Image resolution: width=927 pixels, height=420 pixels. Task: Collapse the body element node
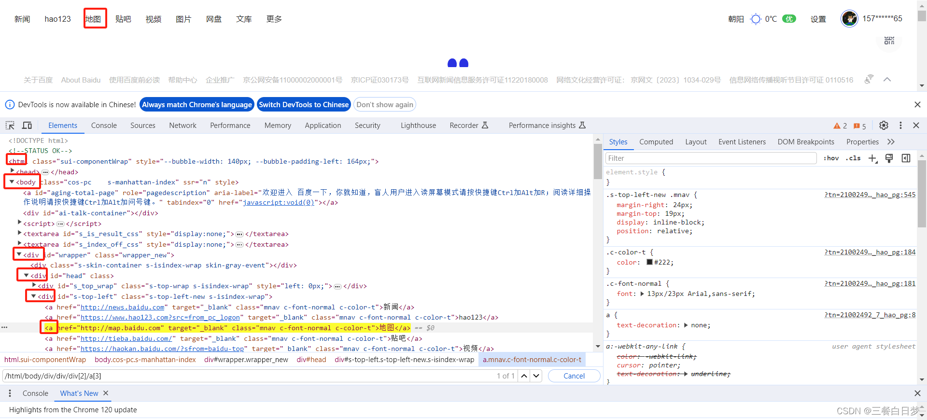(12, 182)
